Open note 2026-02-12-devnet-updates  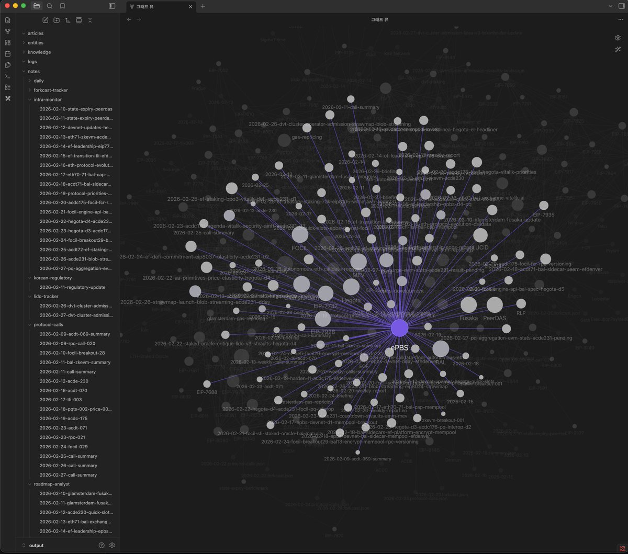[76, 128]
